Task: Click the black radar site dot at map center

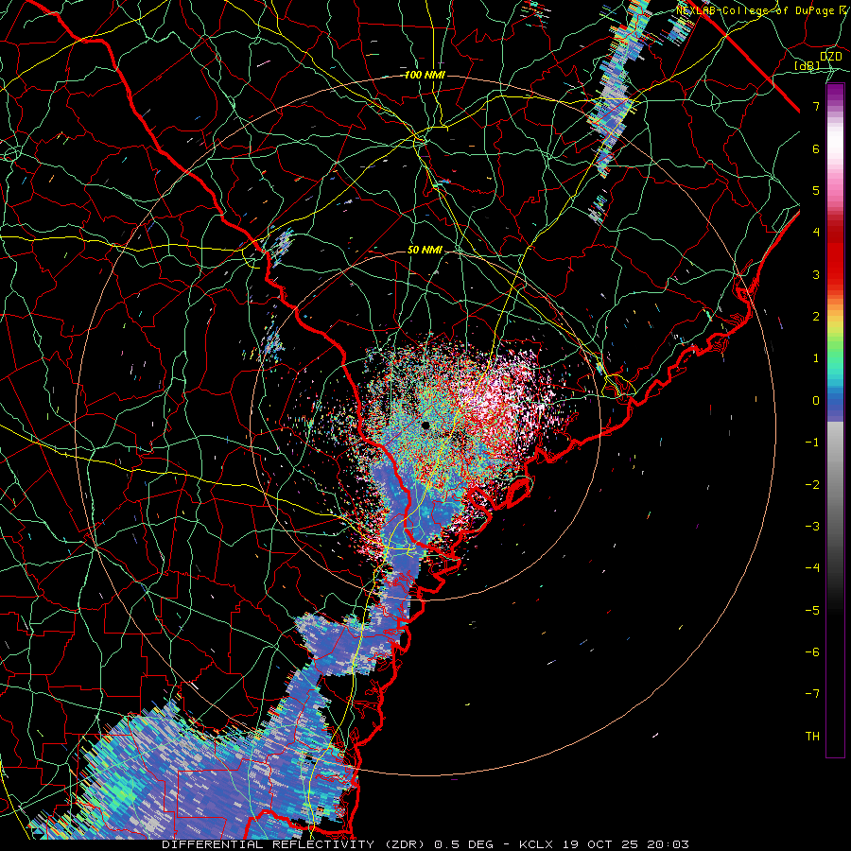Action: (425, 425)
